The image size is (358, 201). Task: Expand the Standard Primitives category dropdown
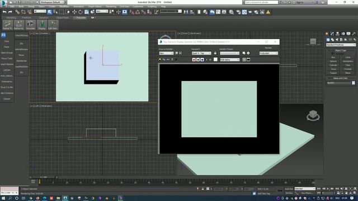(x=341, y=45)
